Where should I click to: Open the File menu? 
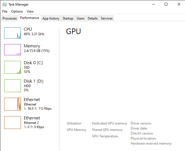(x=5, y=11)
